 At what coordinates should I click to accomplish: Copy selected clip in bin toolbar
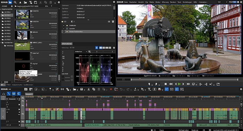click(45, 2)
